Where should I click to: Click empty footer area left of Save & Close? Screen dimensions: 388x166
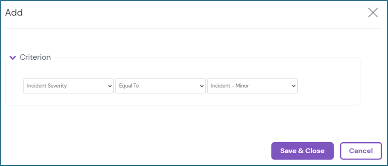144,151
